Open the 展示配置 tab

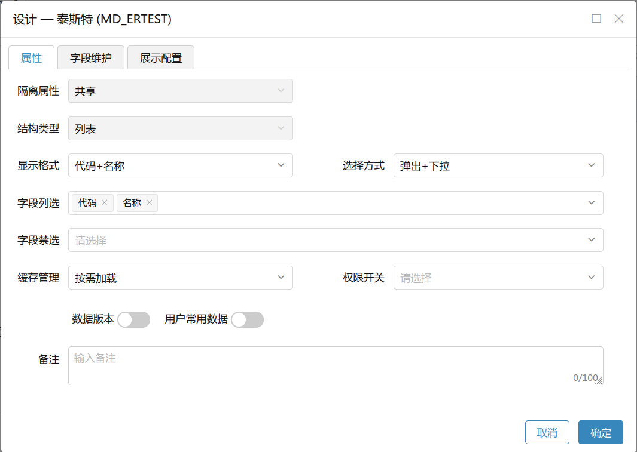point(161,58)
